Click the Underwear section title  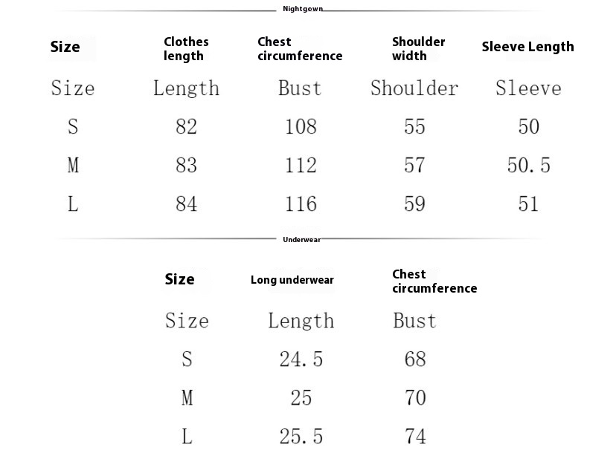point(301,240)
